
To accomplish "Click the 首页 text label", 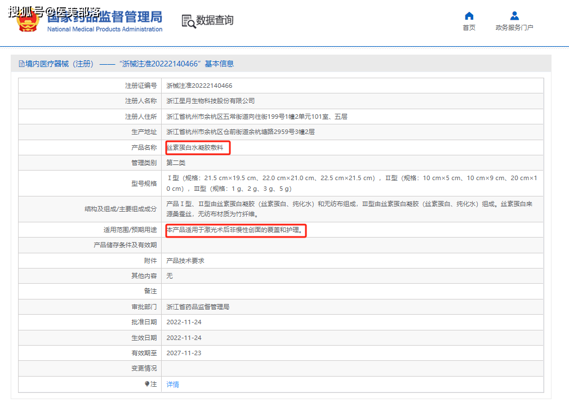I will (x=469, y=28).
